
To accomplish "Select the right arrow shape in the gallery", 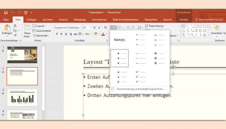I will [196, 31].
